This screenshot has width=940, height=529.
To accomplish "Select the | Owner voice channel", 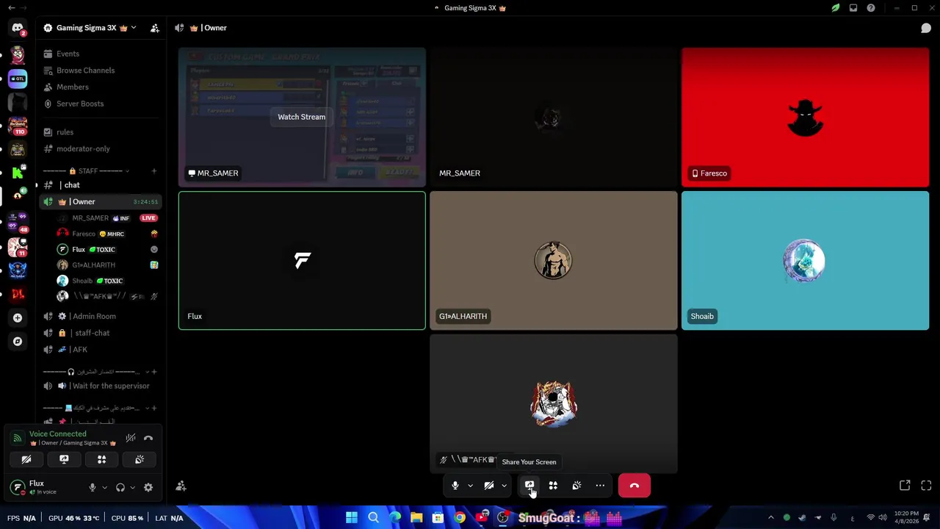I will pyautogui.click(x=99, y=201).
